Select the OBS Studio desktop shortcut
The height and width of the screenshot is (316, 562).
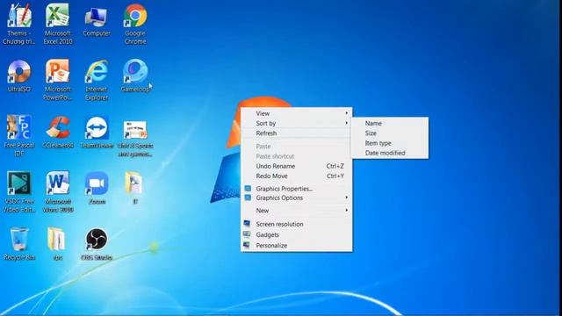[97, 244]
